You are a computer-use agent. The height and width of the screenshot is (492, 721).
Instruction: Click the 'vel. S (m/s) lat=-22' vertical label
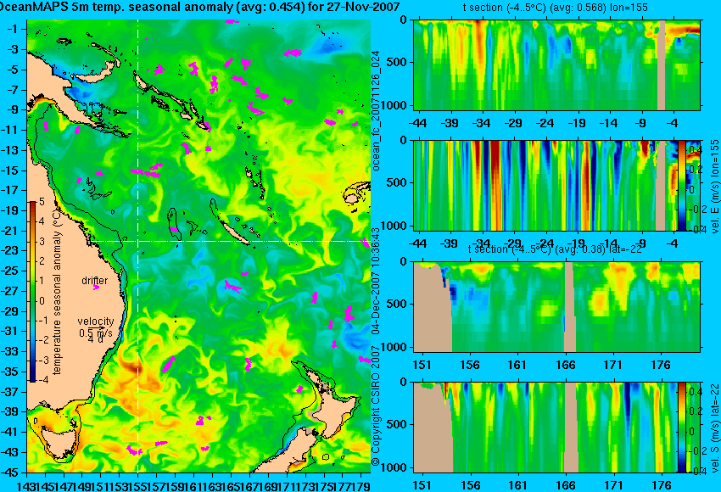pos(714,428)
